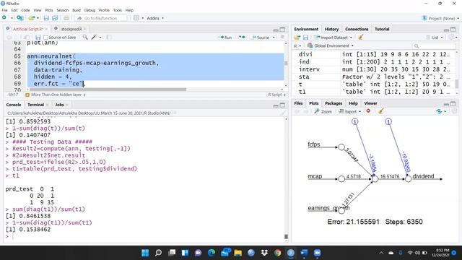The height and width of the screenshot is (260, 462).
Task: Remove the current plot with red icon
Action: coord(368,111)
